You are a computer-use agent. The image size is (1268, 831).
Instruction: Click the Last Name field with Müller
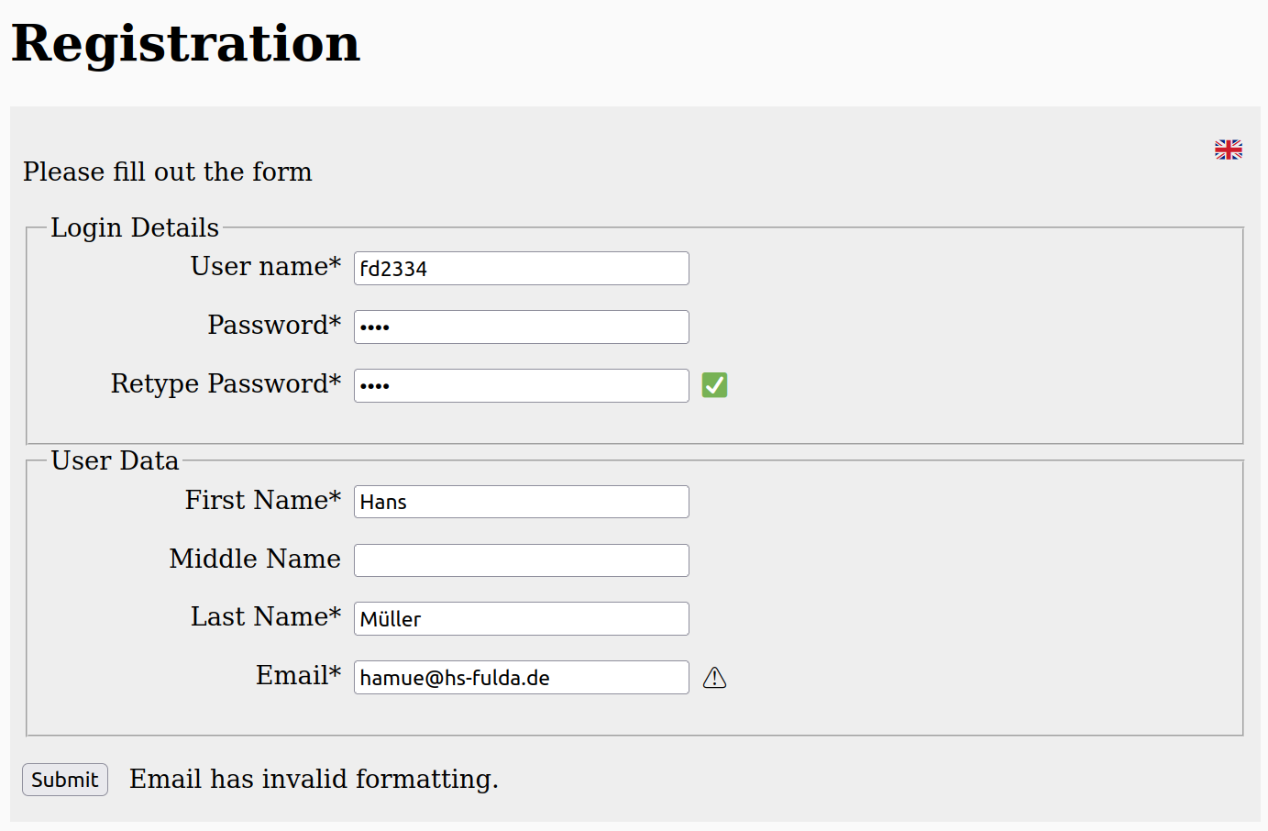[x=522, y=619]
